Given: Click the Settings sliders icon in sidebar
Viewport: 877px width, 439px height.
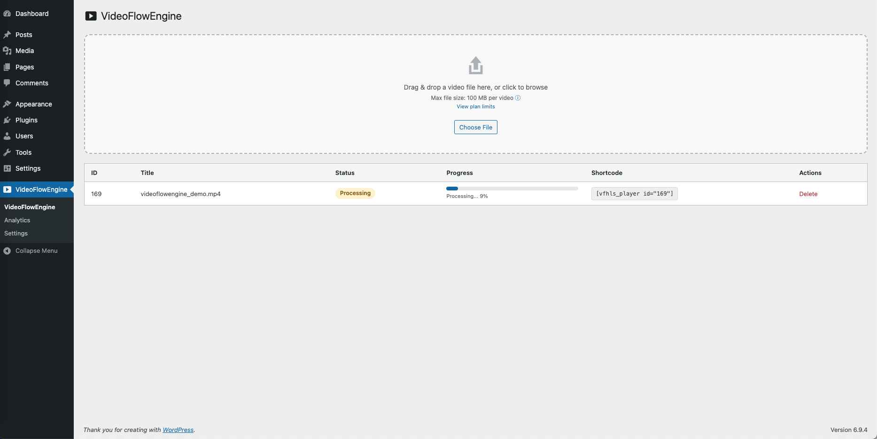Looking at the screenshot, I should [x=7, y=168].
